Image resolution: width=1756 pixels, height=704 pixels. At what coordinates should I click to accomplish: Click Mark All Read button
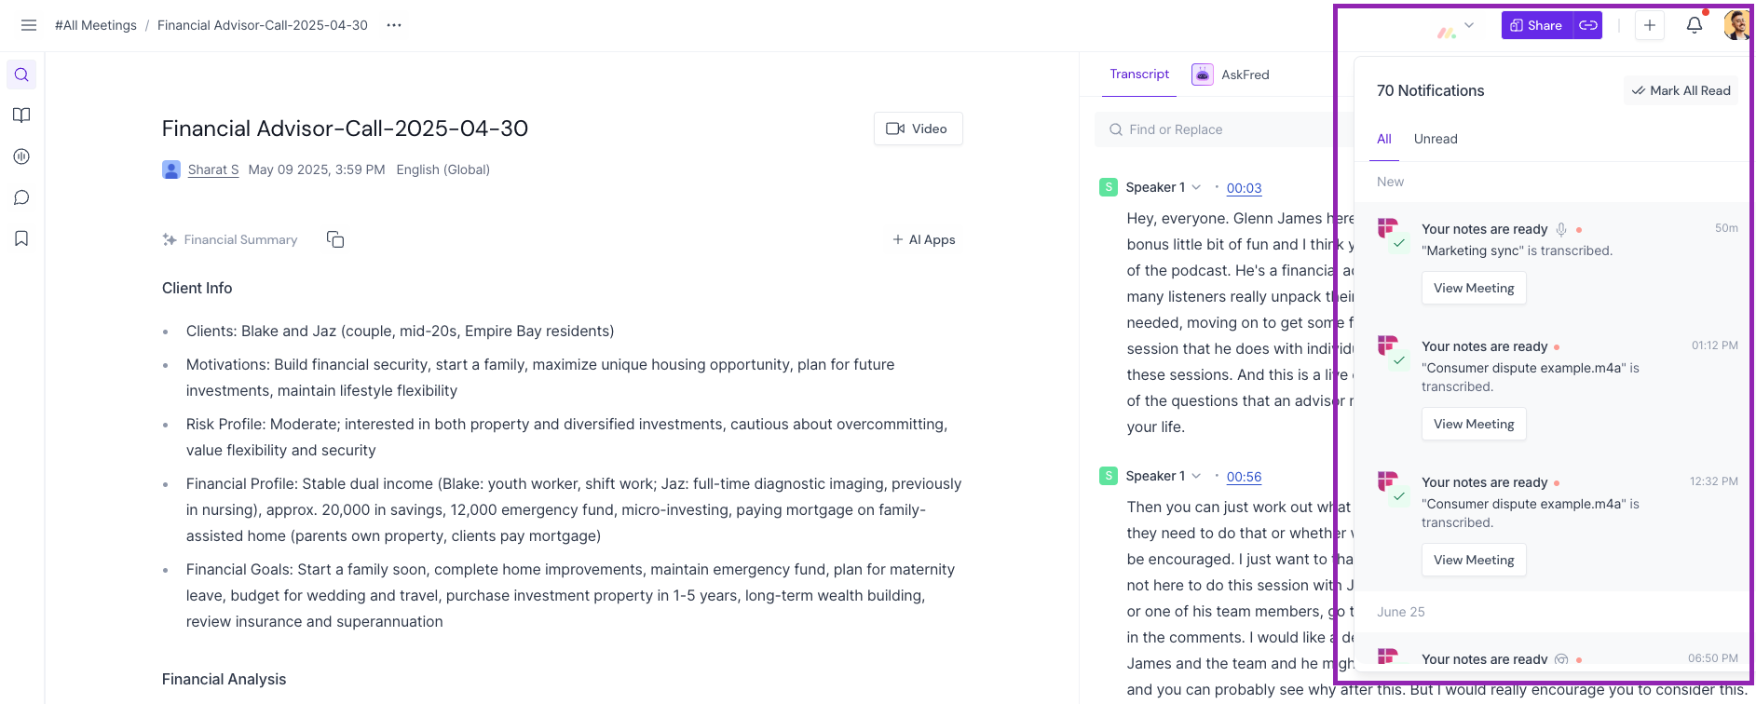[x=1681, y=90]
